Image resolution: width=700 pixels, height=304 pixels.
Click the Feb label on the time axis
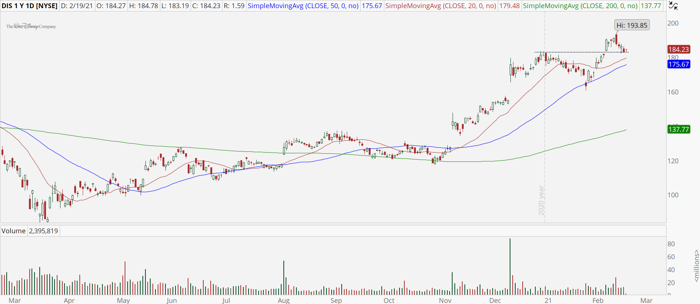(598, 300)
